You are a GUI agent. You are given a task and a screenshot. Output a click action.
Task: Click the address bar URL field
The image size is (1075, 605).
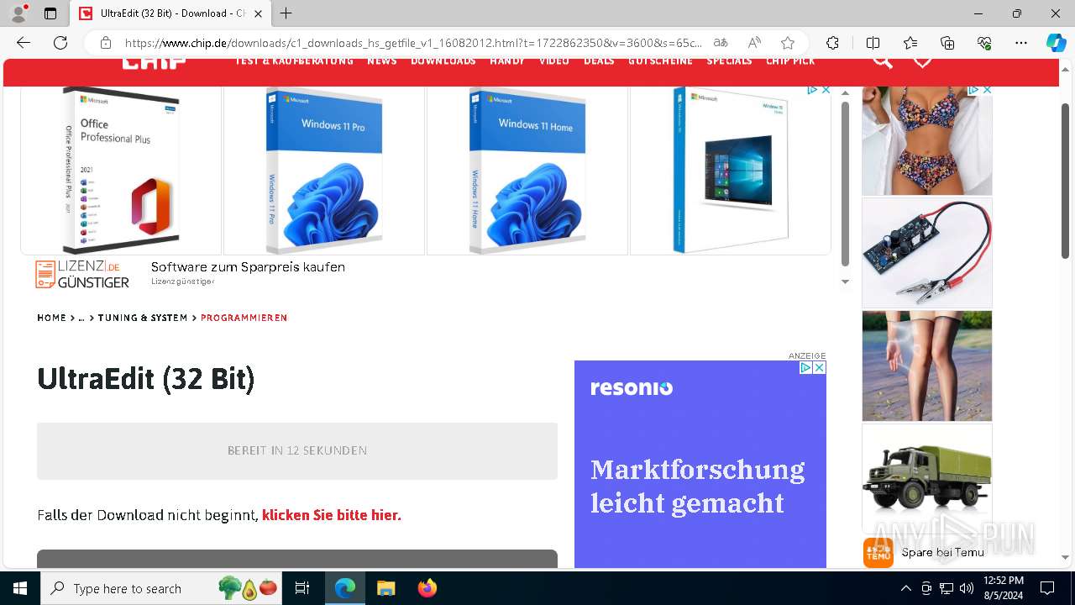(413, 43)
